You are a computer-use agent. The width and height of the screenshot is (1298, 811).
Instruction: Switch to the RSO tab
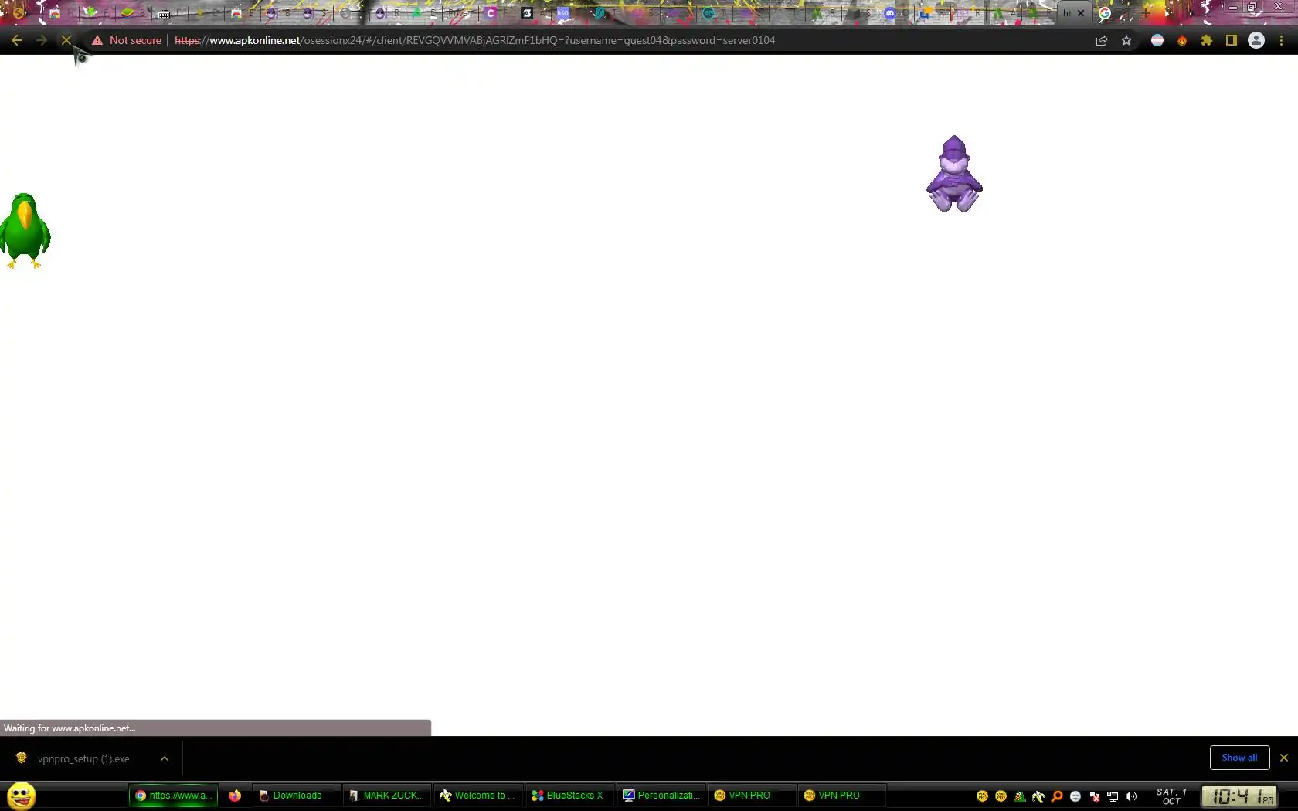[x=563, y=13]
